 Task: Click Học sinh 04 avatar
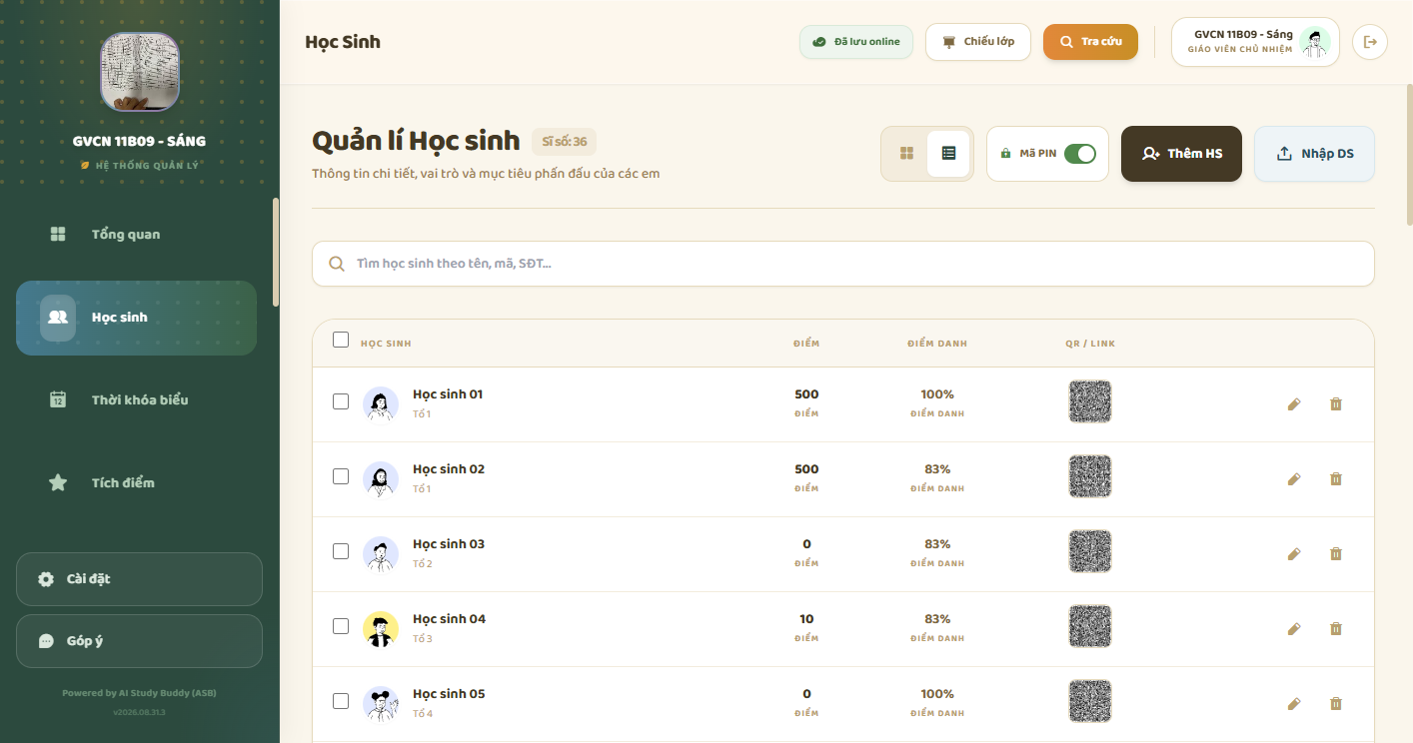[381, 629]
